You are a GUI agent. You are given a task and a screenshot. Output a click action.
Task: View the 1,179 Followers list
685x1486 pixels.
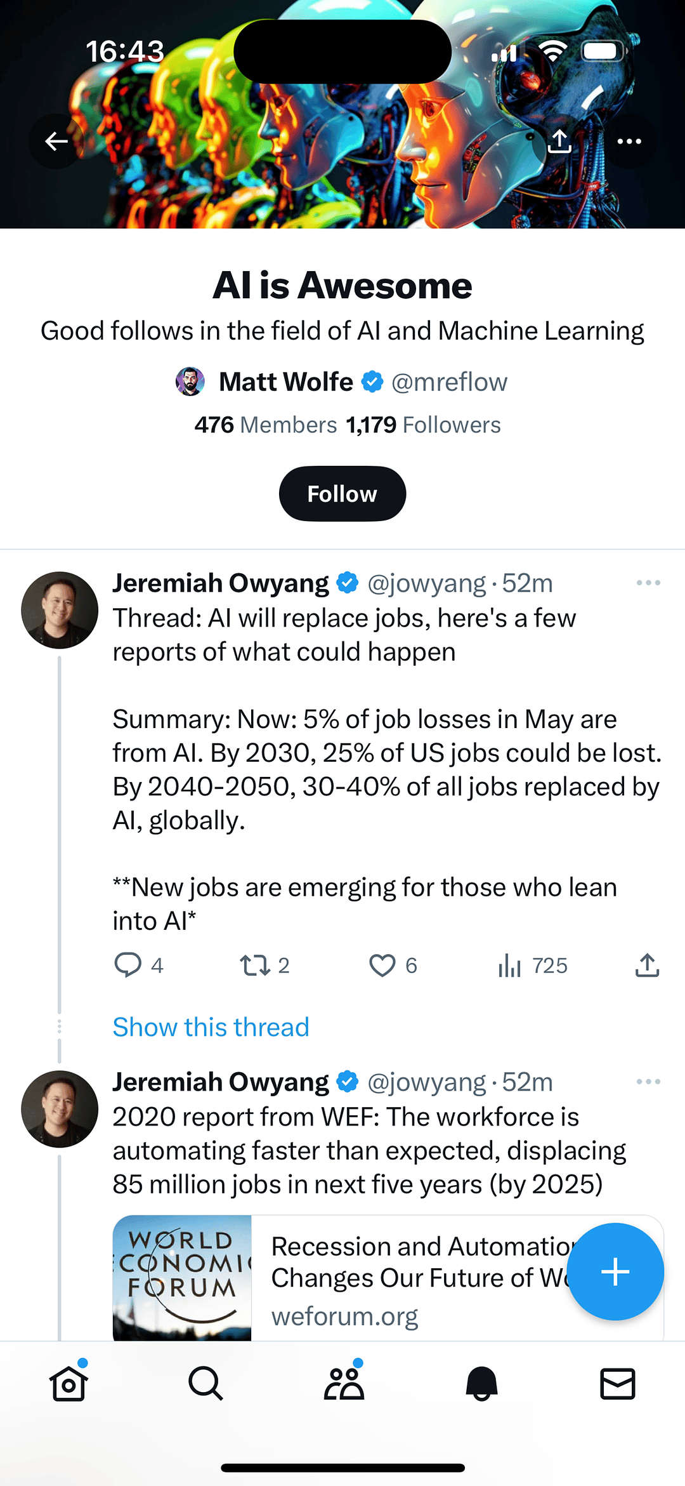point(423,425)
